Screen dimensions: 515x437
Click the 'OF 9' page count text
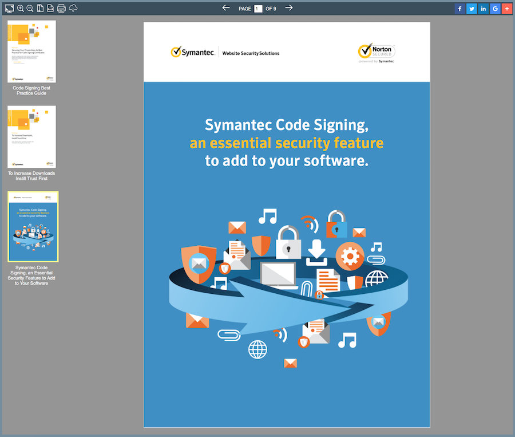click(271, 9)
